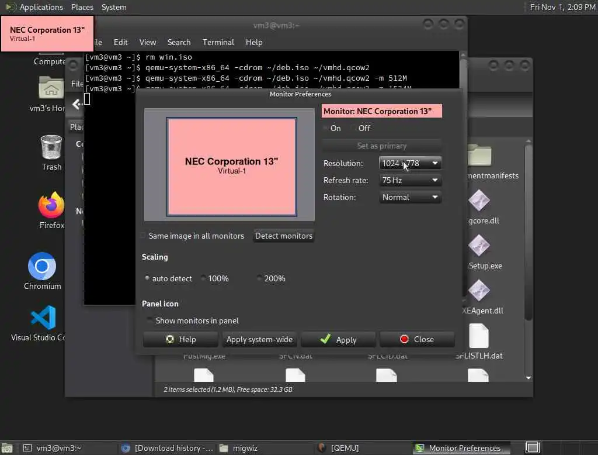Image resolution: width=598 pixels, height=455 pixels.
Task: Click the file manager scroll down arrow
Action: (x=528, y=378)
